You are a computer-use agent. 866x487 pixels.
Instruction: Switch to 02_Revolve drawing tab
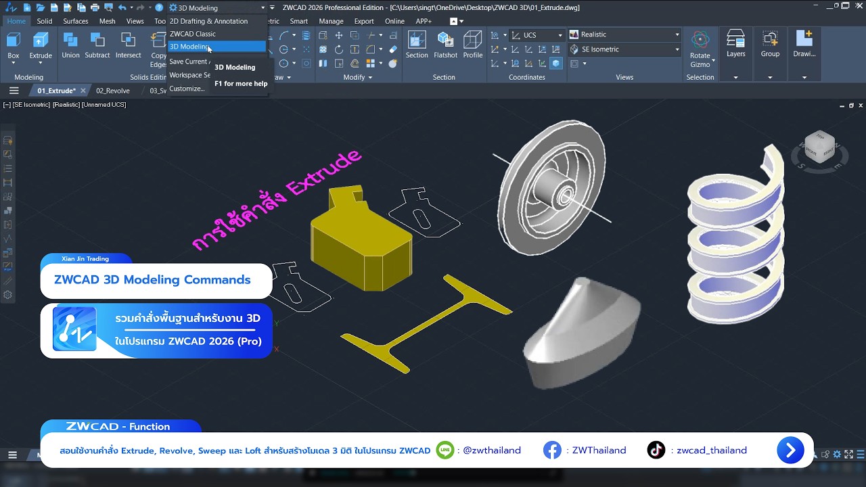tap(113, 91)
